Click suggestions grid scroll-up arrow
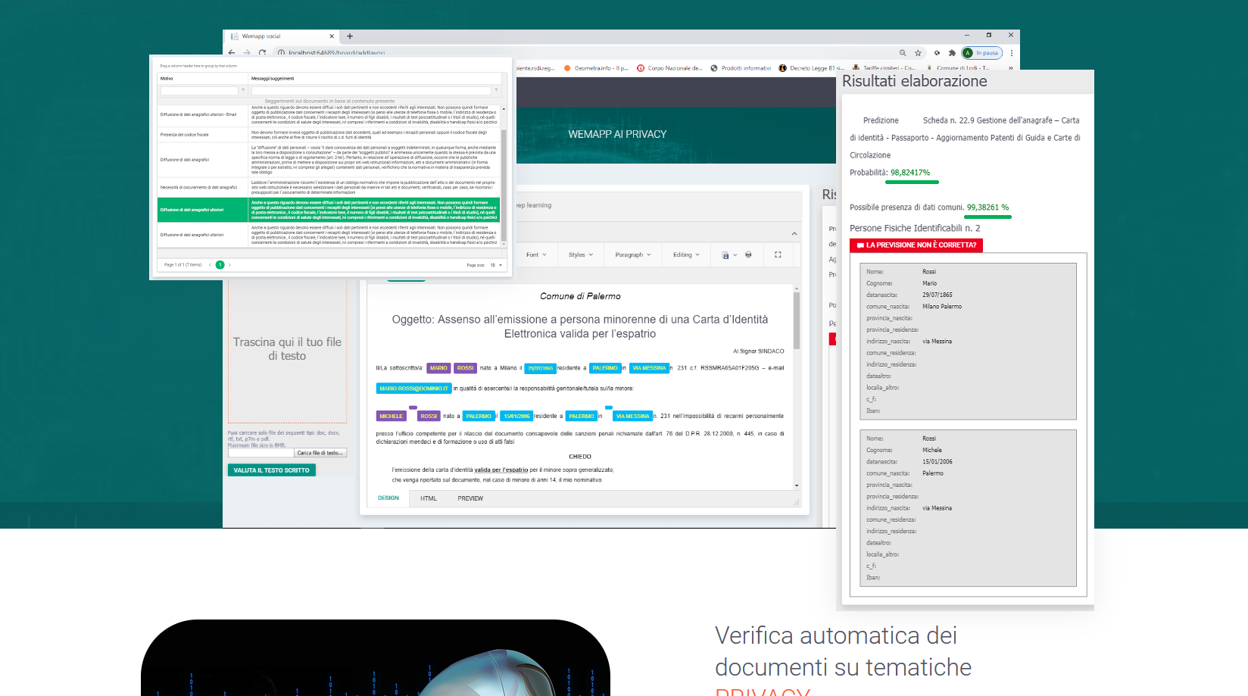The height and width of the screenshot is (696, 1248). coord(504,108)
